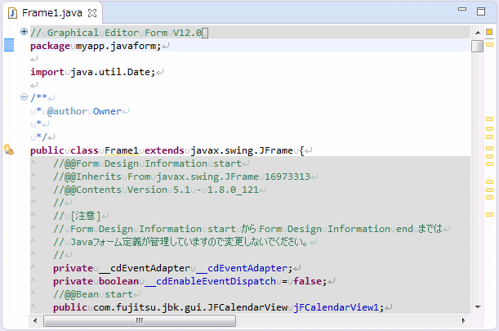Click the 'import' keyword
499x331 pixels.
[x=47, y=72]
